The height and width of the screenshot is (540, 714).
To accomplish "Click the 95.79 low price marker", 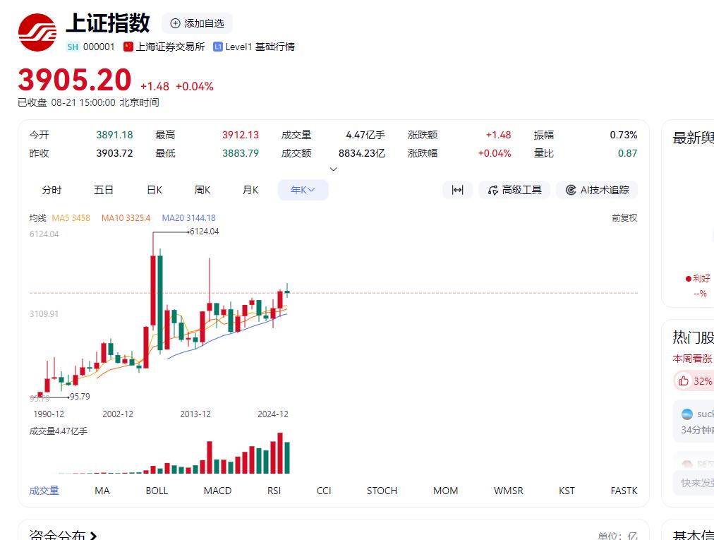I will 80,397.
